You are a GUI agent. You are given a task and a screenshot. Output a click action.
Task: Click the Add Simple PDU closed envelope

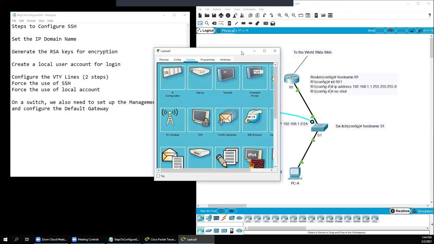[266, 23]
